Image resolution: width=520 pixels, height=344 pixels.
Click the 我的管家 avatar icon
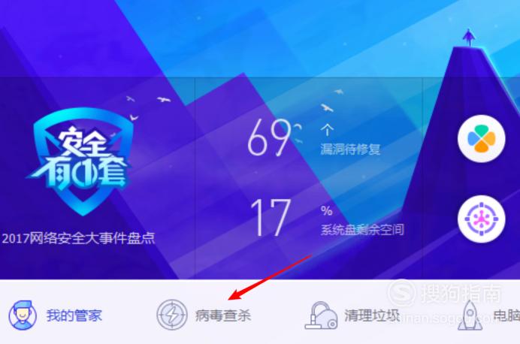(x=23, y=315)
